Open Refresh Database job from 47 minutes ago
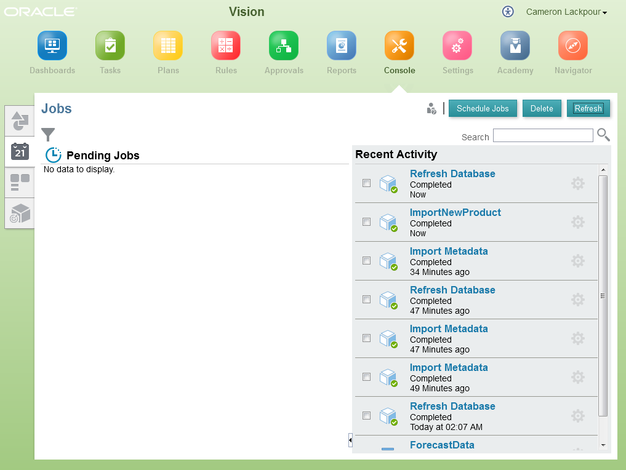This screenshot has width=626, height=470. pyautogui.click(x=452, y=290)
